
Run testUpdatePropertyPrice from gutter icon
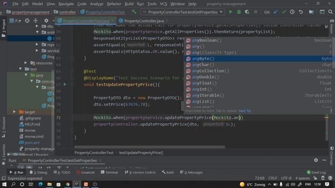[x=65, y=85]
